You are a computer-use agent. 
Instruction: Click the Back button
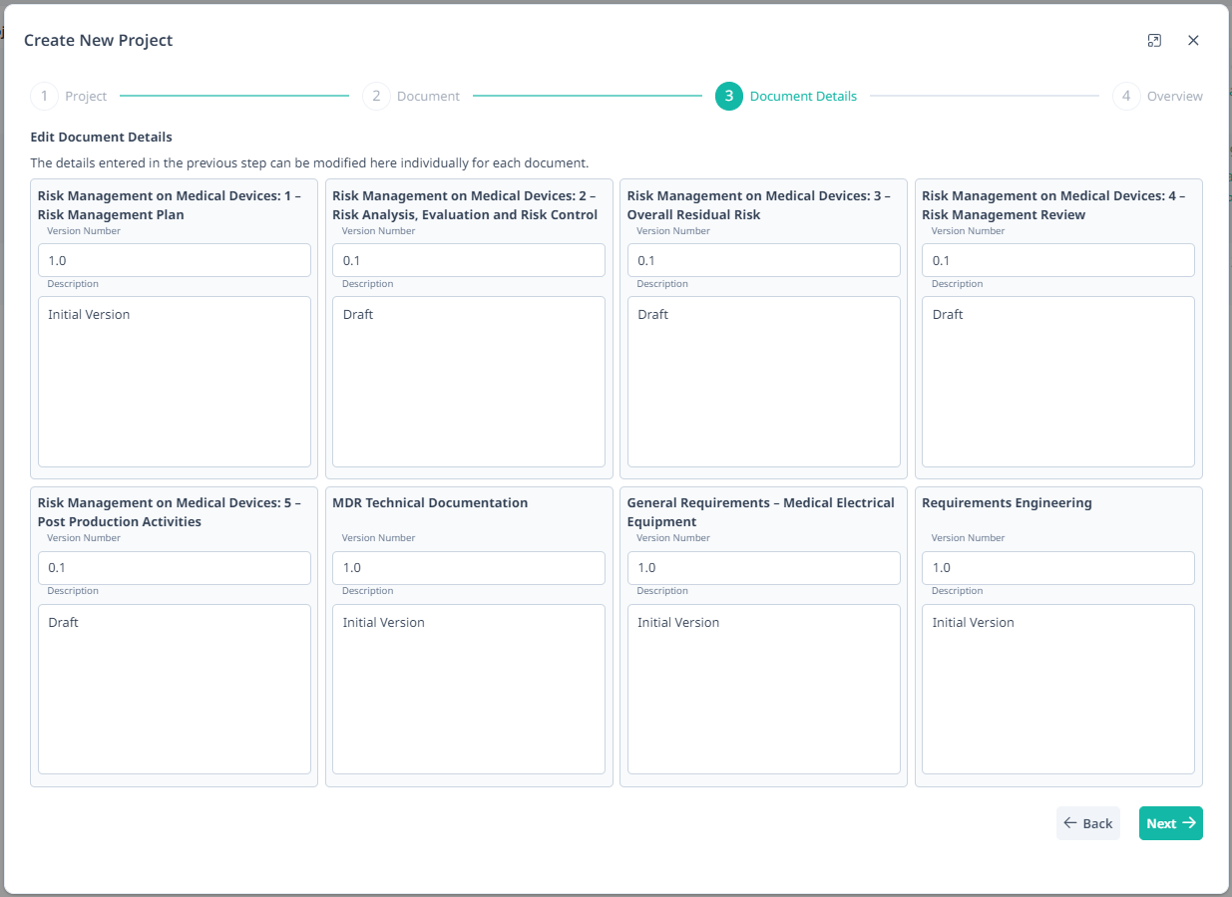tap(1087, 823)
